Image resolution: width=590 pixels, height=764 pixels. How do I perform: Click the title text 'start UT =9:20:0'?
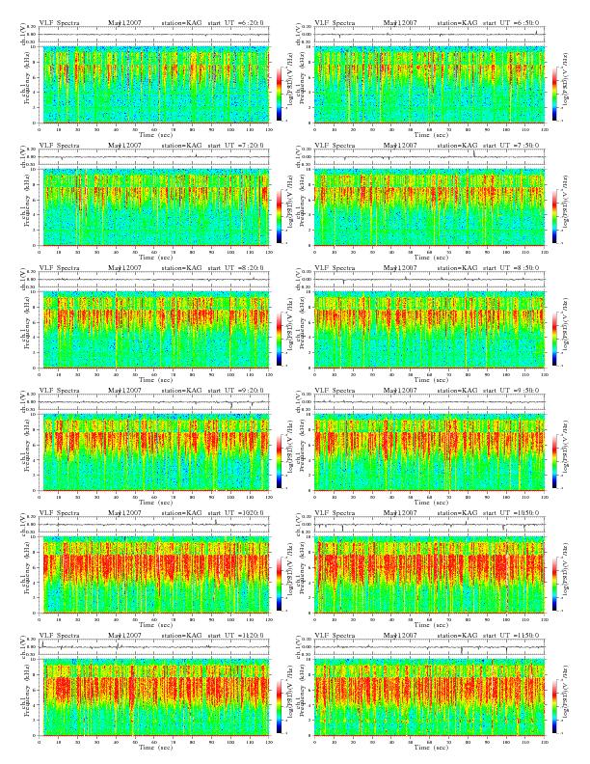pos(235,391)
